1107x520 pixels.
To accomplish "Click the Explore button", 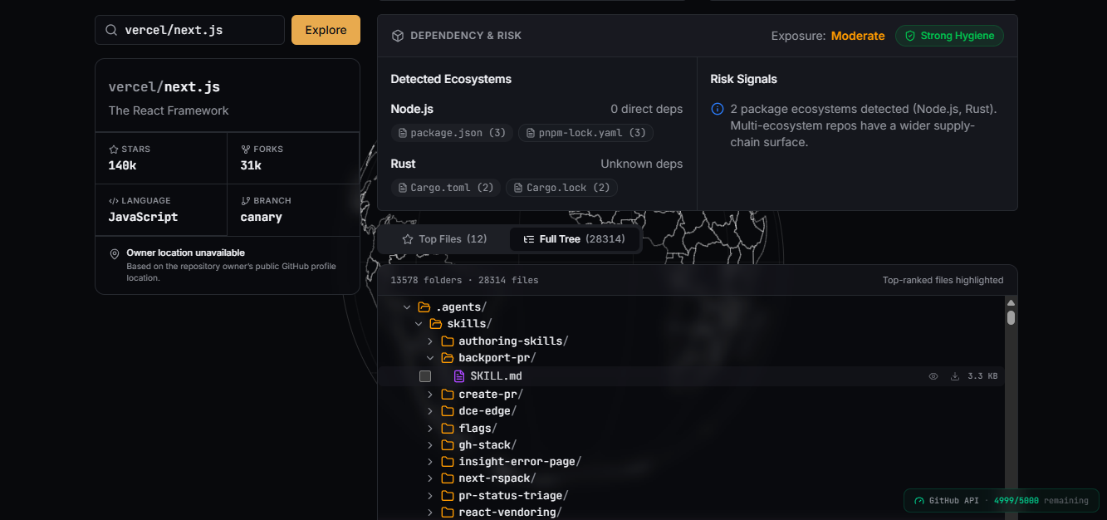I will [326, 30].
